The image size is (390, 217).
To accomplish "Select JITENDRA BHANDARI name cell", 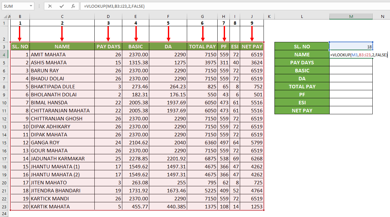I will point(62,190).
